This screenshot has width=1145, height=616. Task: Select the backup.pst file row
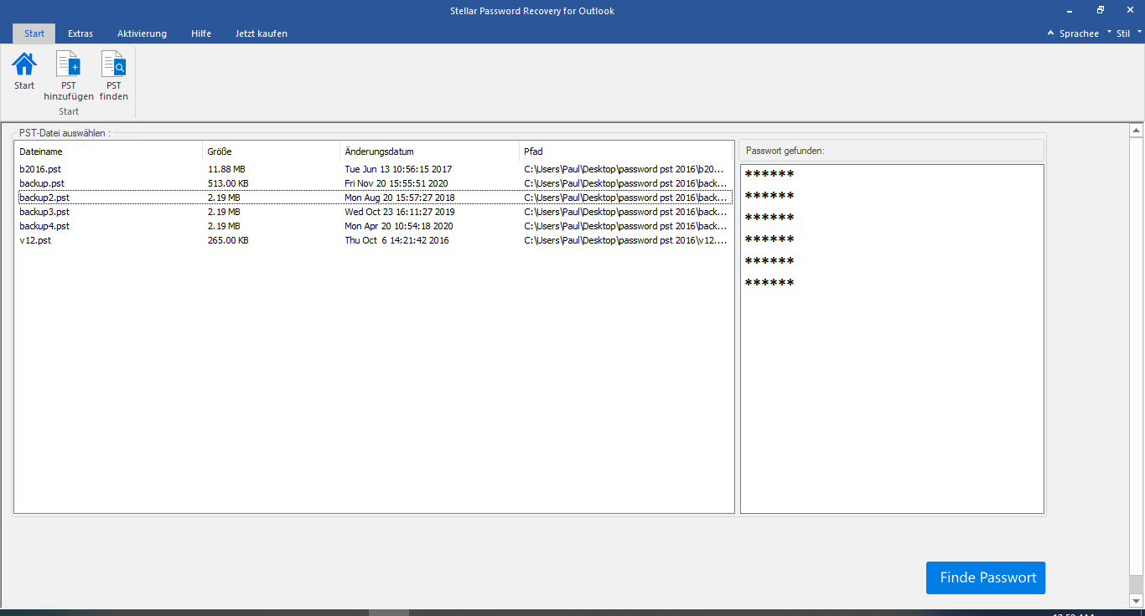point(374,183)
